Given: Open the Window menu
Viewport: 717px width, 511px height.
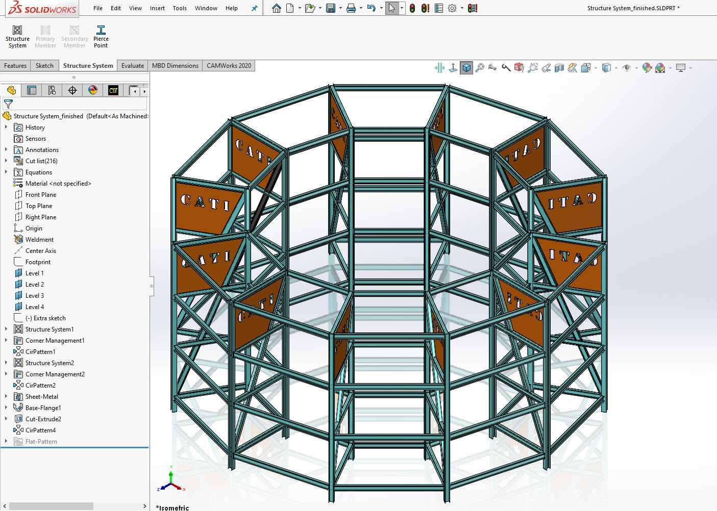Looking at the screenshot, I should 206,8.
